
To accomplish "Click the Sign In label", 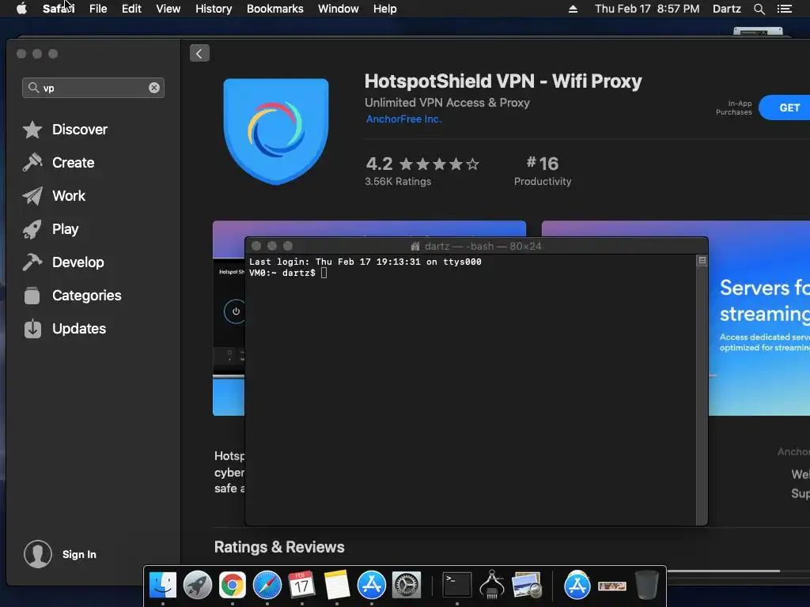I will pos(79,554).
